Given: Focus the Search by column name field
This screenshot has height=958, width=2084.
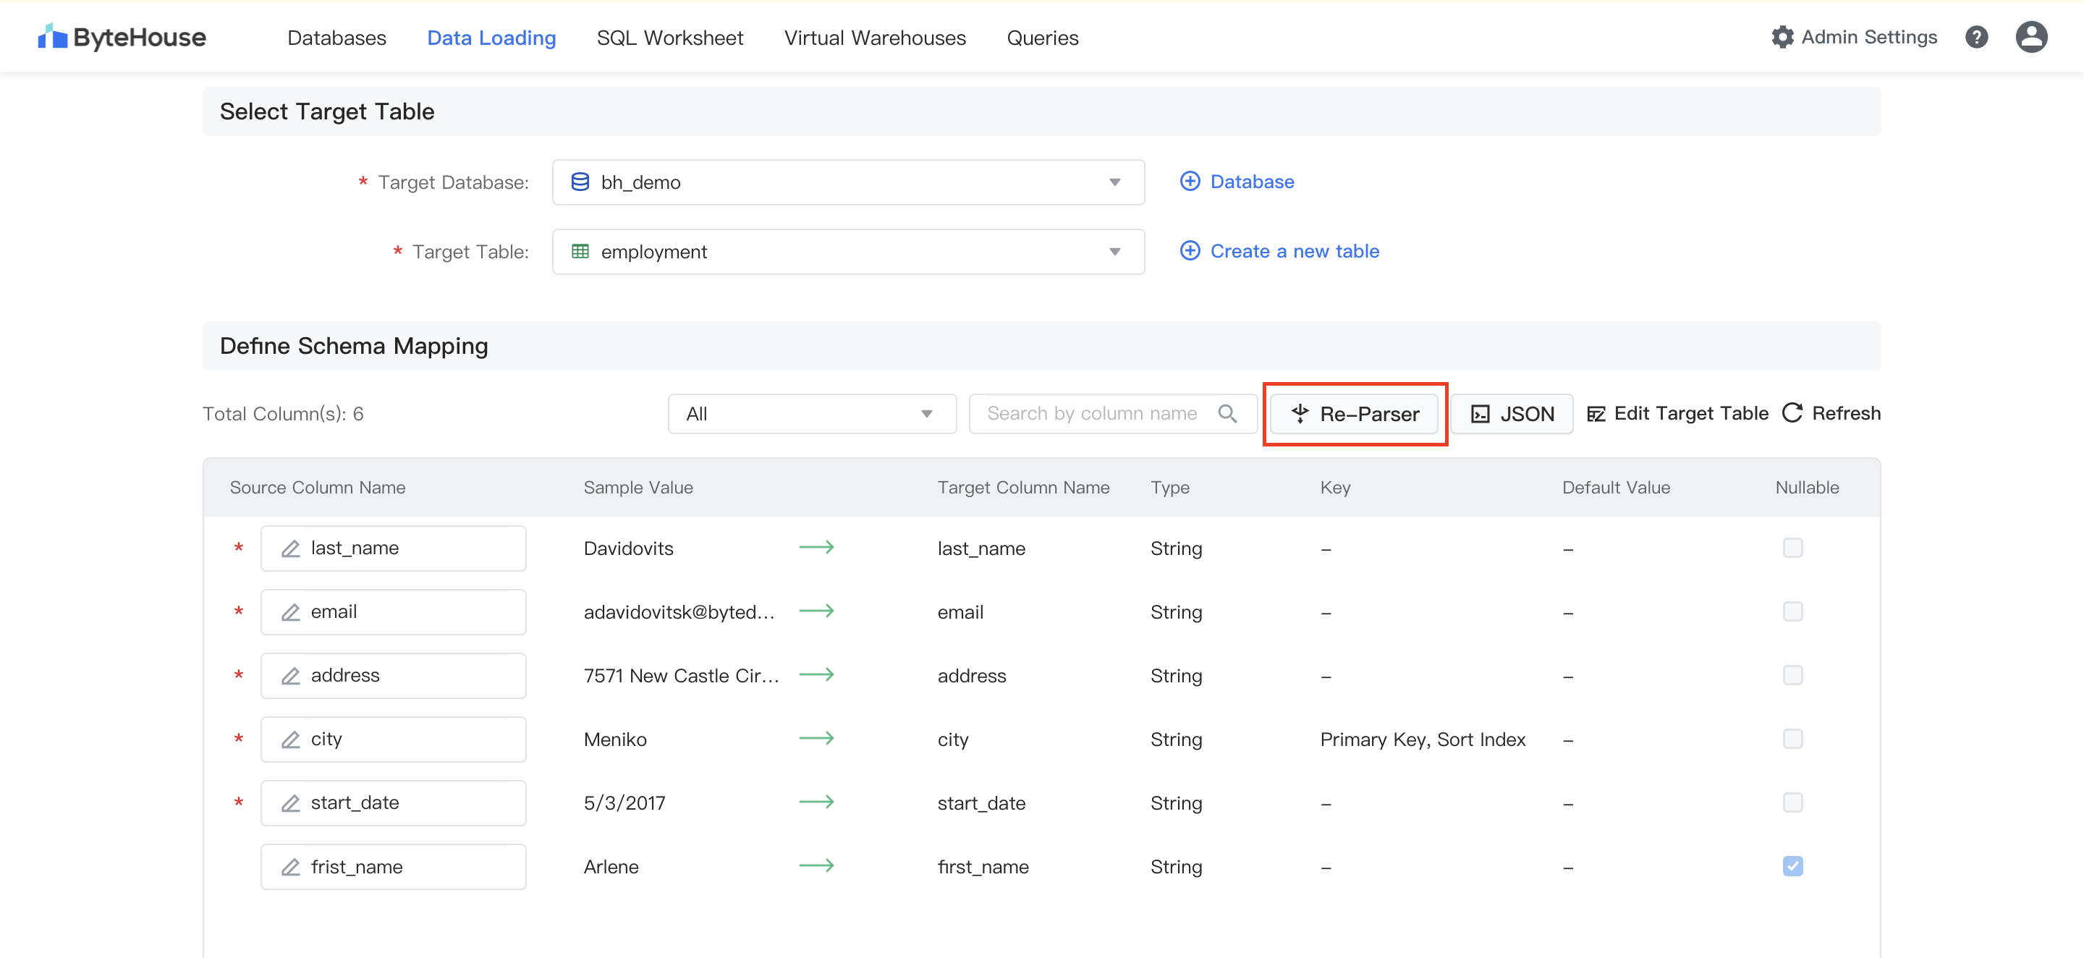Looking at the screenshot, I should click(1092, 413).
